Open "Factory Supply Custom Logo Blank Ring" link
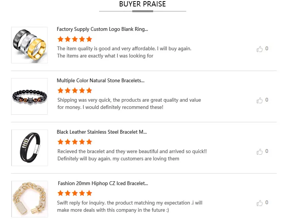This screenshot has height=219, width=285. pos(102,29)
